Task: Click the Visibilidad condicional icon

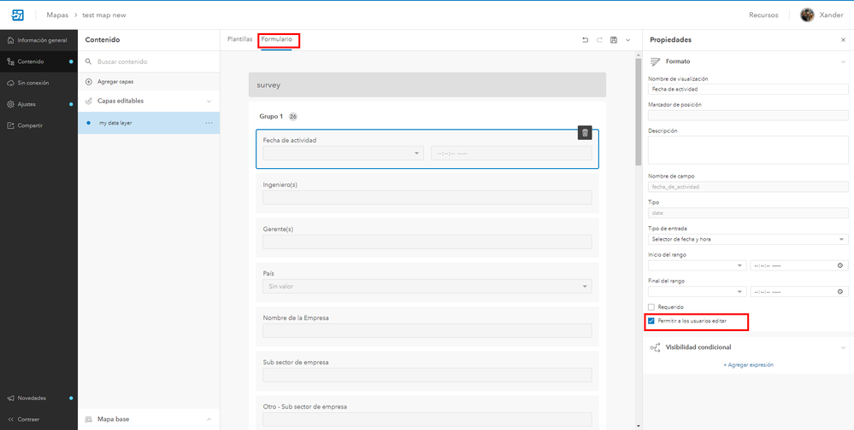Action: (x=655, y=347)
